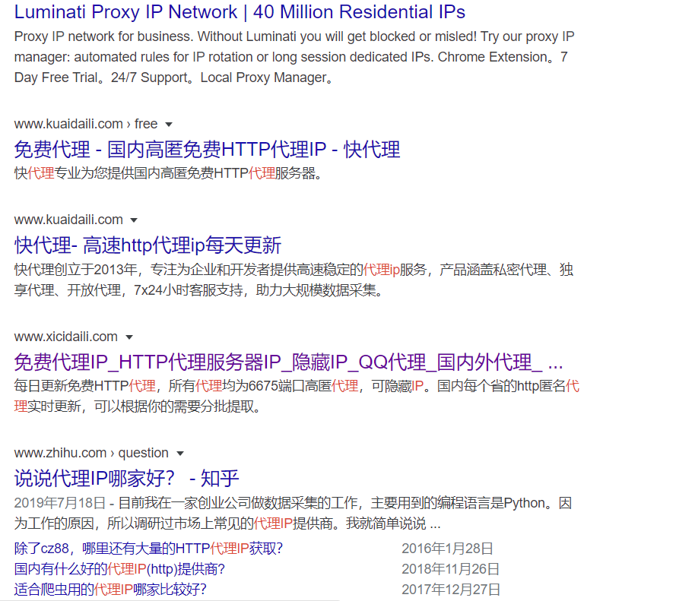
Task: Click the snippet 快代理专业为您提供国内高匿免费HTTP代理服务器
Action: 169,173
